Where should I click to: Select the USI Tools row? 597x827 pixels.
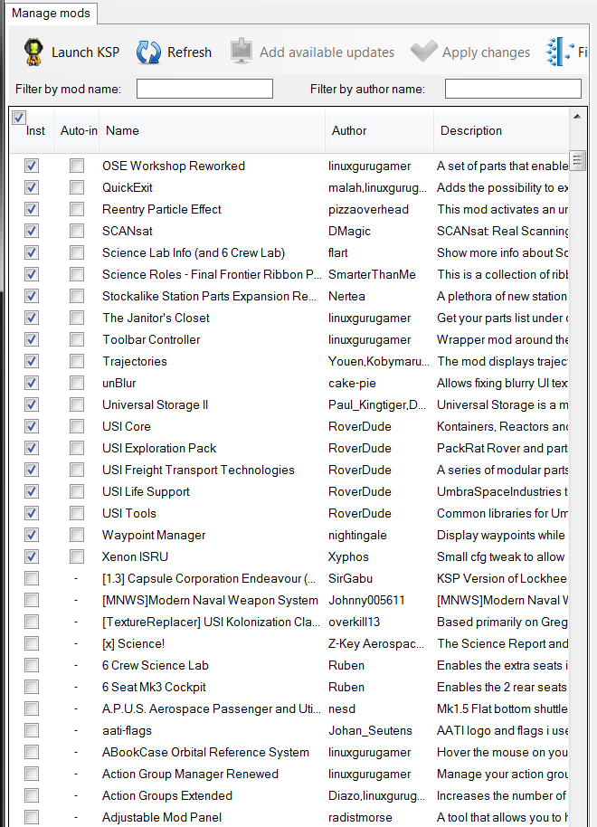pyautogui.click(x=289, y=513)
